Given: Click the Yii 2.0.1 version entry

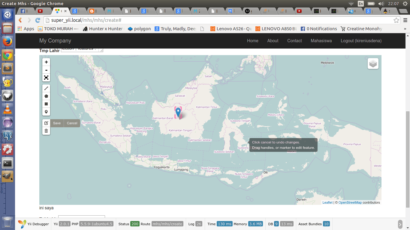Looking at the screenshot, I should (x=62, y=224).
